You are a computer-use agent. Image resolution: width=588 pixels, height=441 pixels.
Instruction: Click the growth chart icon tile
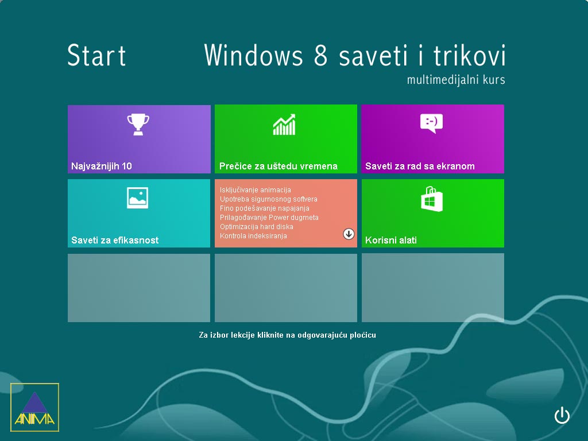(x=284, y=125)
